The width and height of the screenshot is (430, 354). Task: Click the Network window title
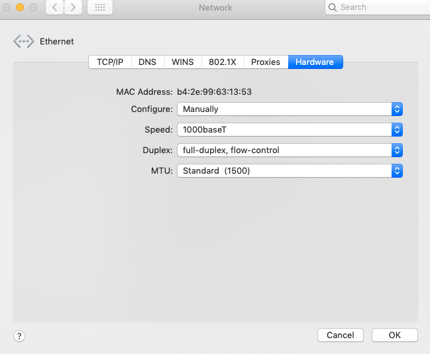point(215,8)
